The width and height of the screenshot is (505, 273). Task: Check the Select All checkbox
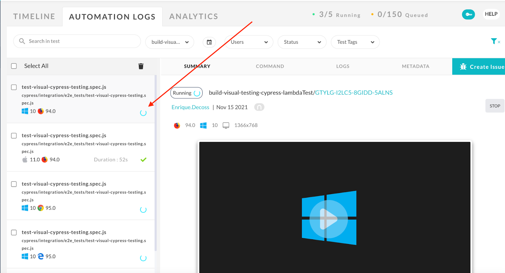(x=14, y=66)
